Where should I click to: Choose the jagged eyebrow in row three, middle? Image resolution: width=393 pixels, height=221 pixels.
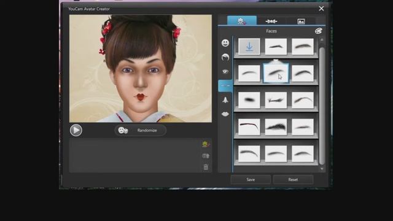click(276, 100)
